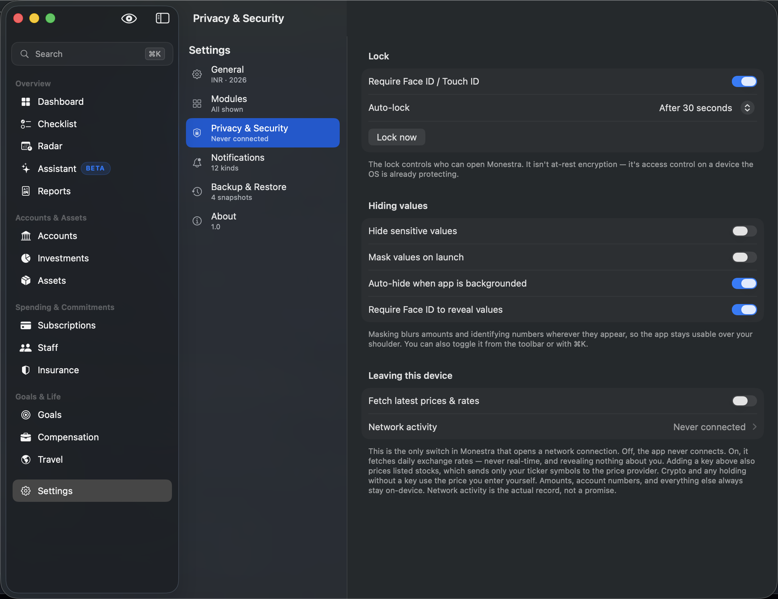
Task: Toggle the sidebar with the panel icon
Action: pos(163,18)
